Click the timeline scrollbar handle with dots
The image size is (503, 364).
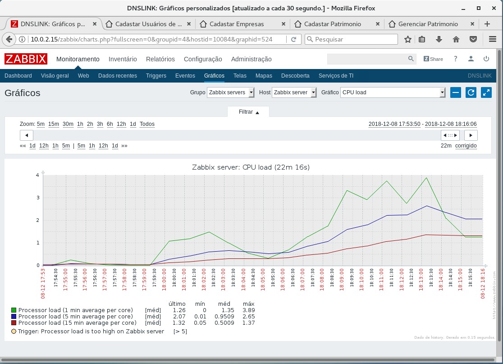coord(450,135)
